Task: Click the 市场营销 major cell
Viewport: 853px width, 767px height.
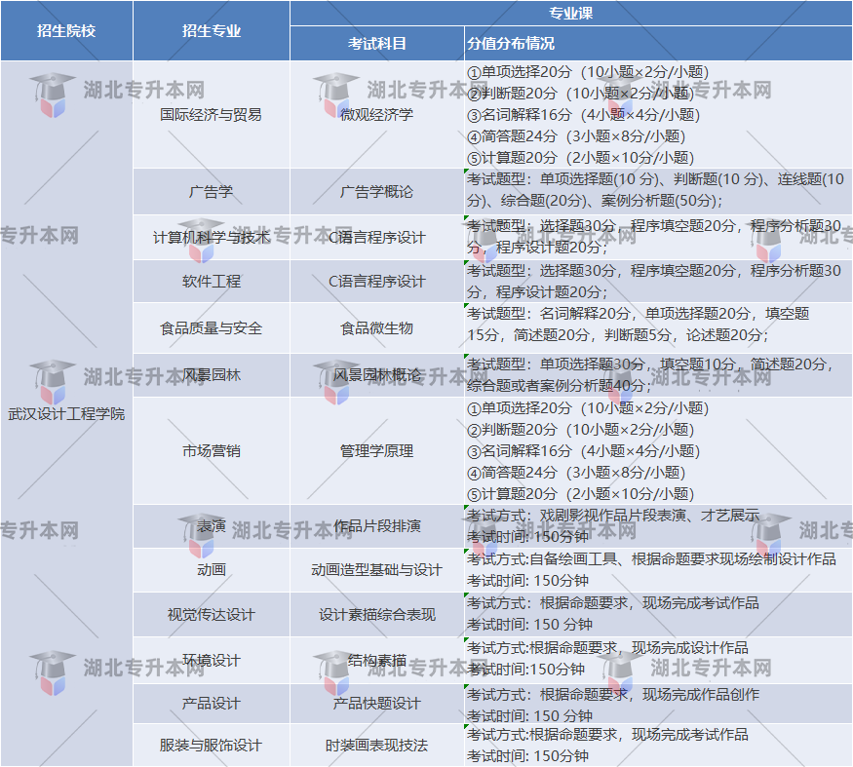Action: tap(212, 451)
